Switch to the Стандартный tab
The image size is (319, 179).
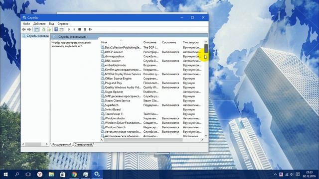83,145
